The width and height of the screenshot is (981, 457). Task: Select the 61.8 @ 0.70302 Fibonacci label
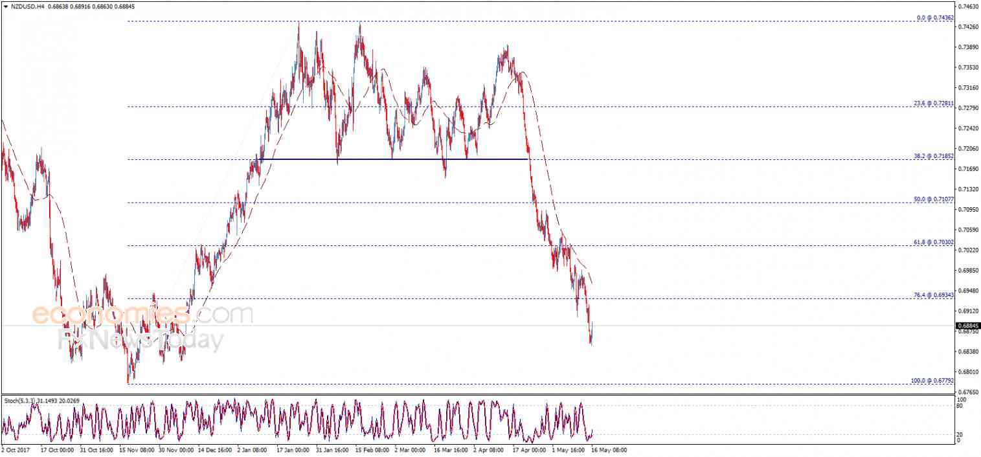pyautogui.click(x=934, y=242)
